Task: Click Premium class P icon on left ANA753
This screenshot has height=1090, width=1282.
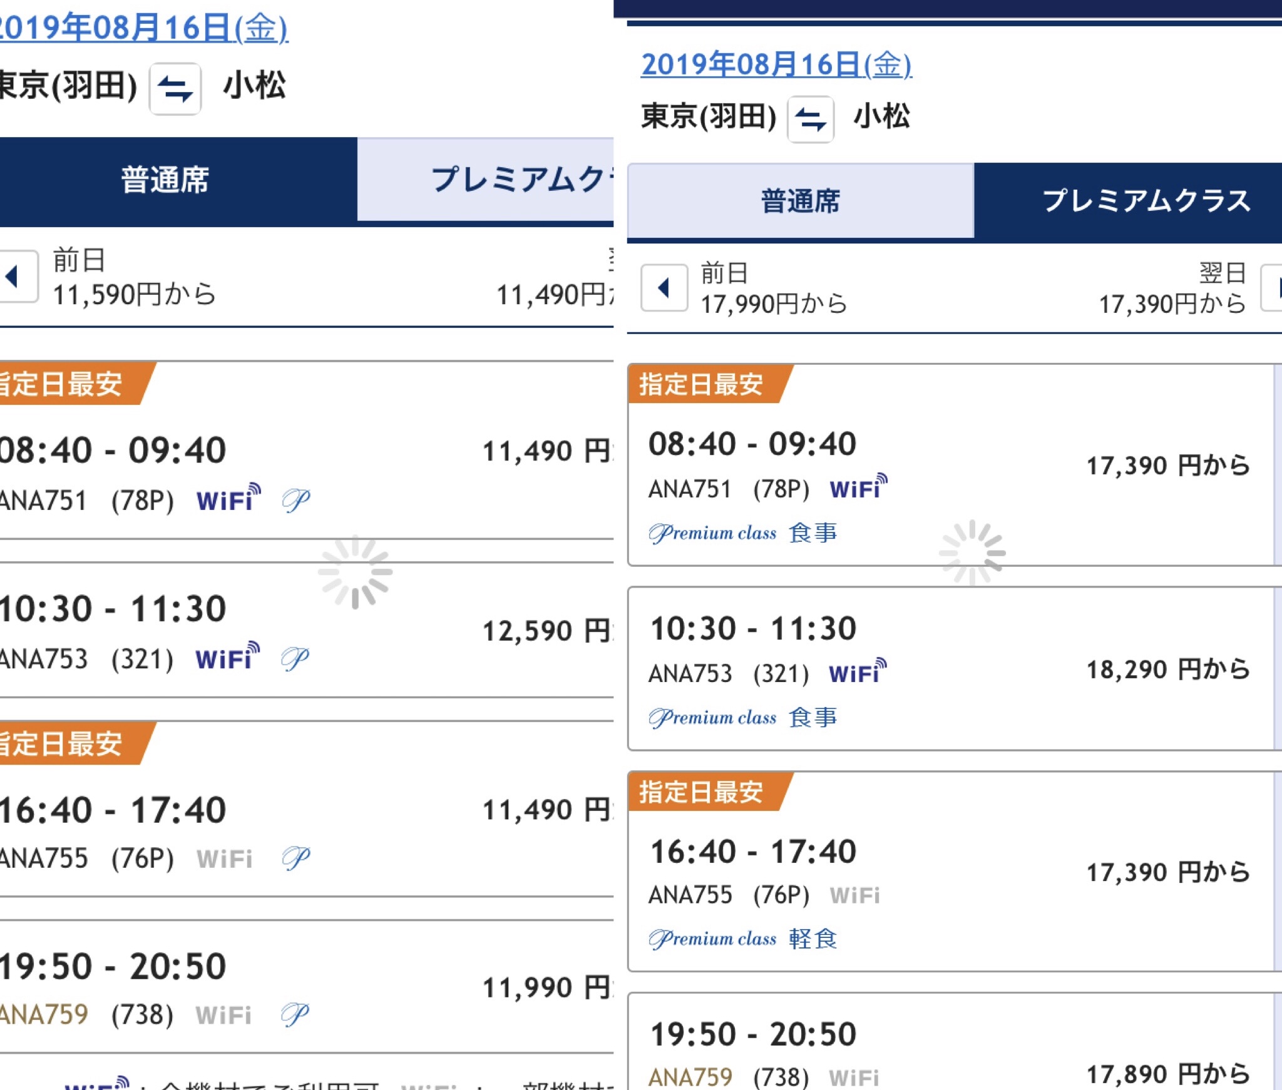Action: (295, 658)
